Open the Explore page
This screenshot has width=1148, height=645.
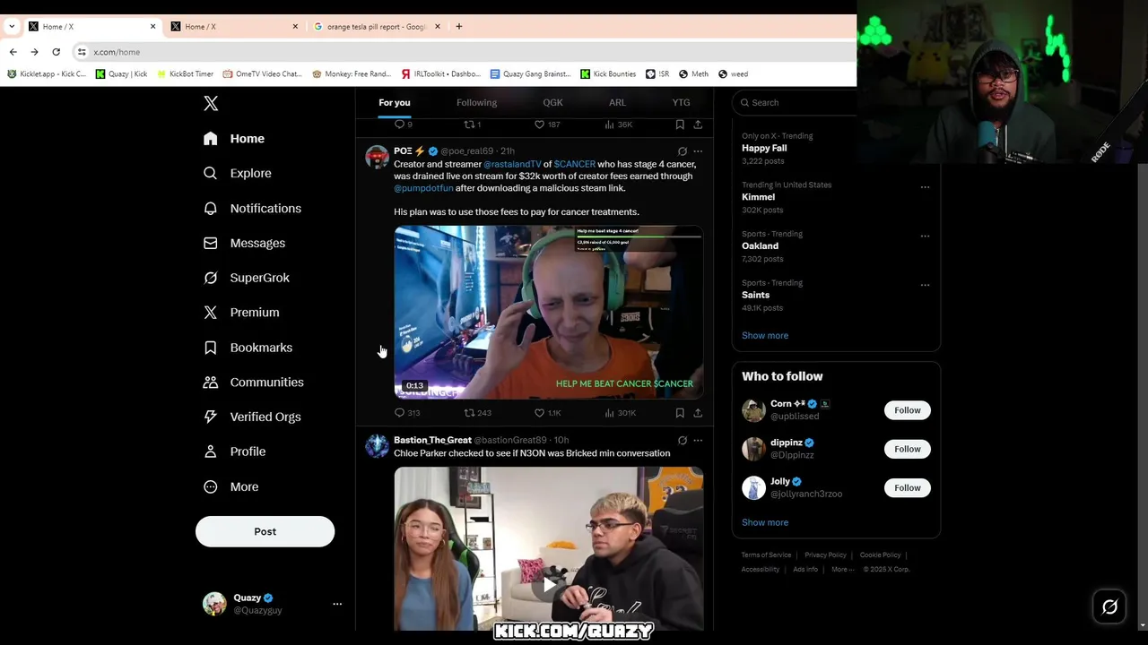coord(237,173)
